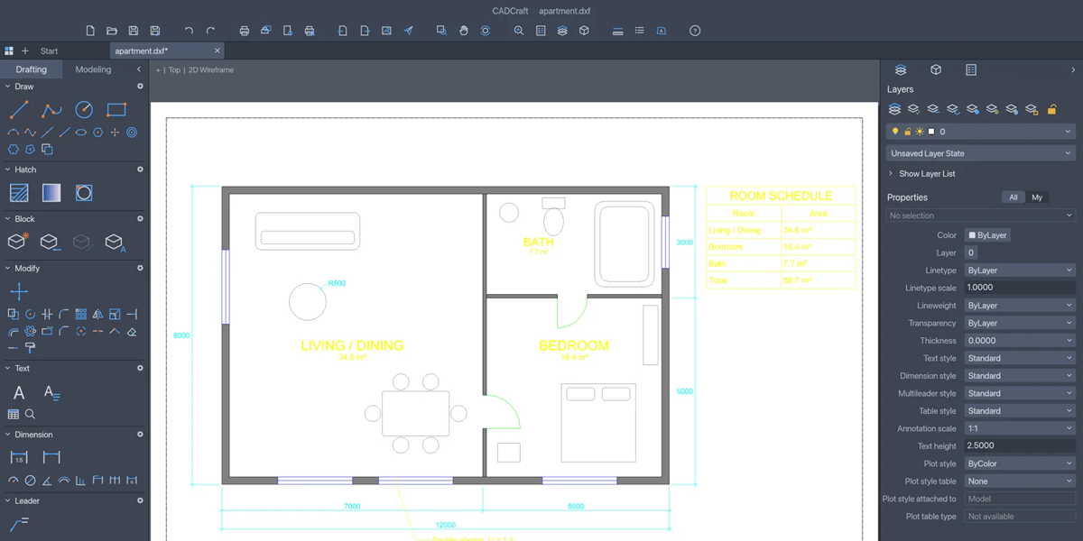Click the Redo arrow in the toolbar
Image resolution: width=1083 pixels, height=541 pixels.
tap(210, 31)
